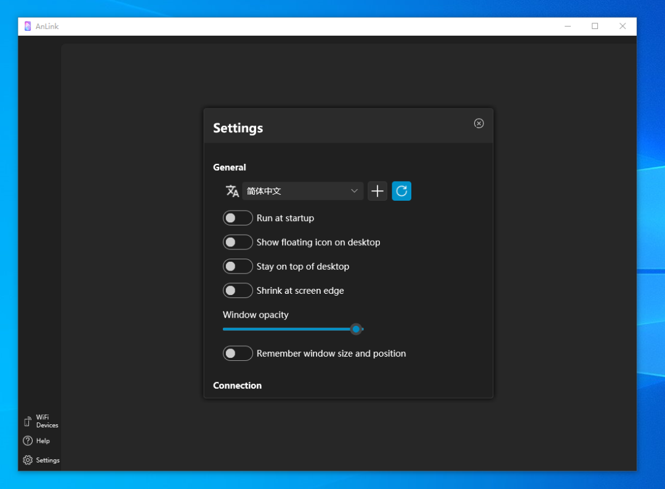
Task: Click the AnLink app icon in title bar
Action: coord(28,26)
